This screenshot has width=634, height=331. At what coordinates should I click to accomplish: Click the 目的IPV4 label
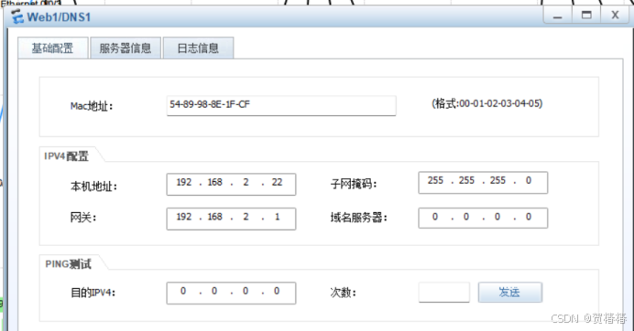click(93, 293)
